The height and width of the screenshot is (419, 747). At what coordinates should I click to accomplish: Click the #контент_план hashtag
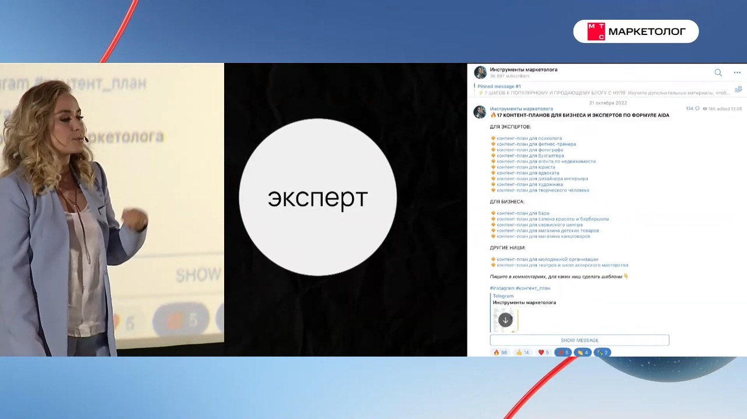tap(533, 288)
